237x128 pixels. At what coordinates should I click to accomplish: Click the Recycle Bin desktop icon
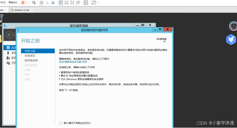click(x=1, y=19)
